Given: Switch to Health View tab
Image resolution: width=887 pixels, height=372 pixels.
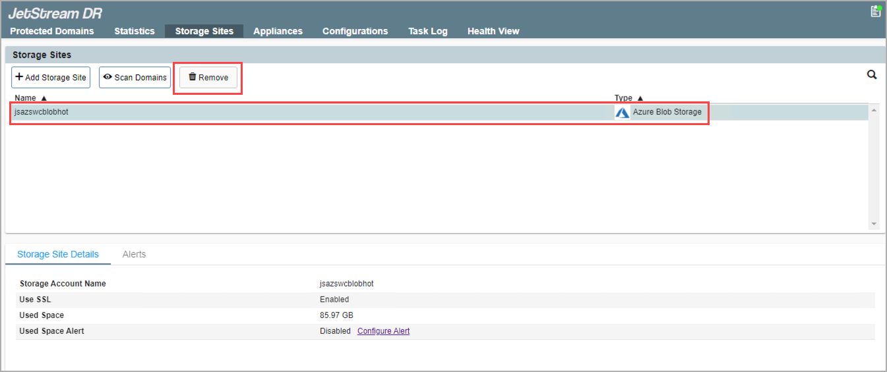Looking at the screenshot, I should [x=493, y=31].
